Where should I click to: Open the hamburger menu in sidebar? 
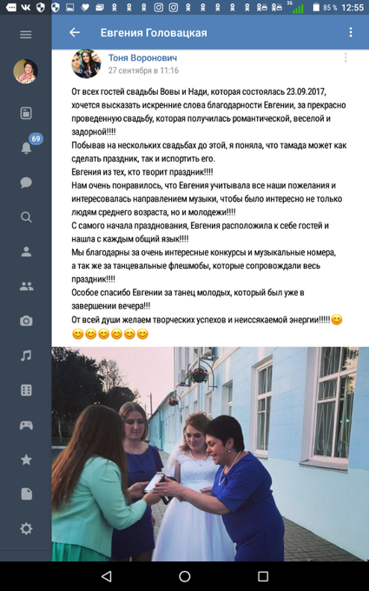[25, 35]
